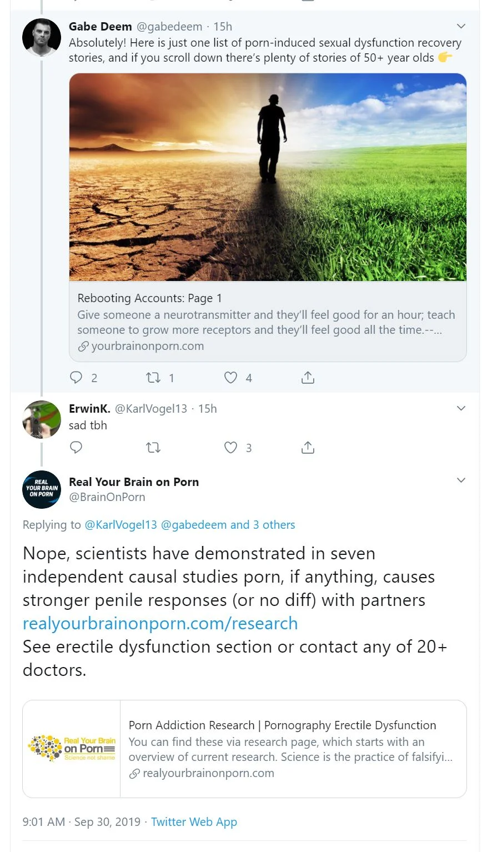Open the Rebooting Accounts card image
This screenshot has width=487, height=852.
(268, 177)
